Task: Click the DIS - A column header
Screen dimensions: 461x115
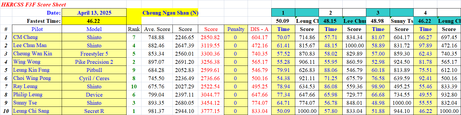Action: click(259, 29)
